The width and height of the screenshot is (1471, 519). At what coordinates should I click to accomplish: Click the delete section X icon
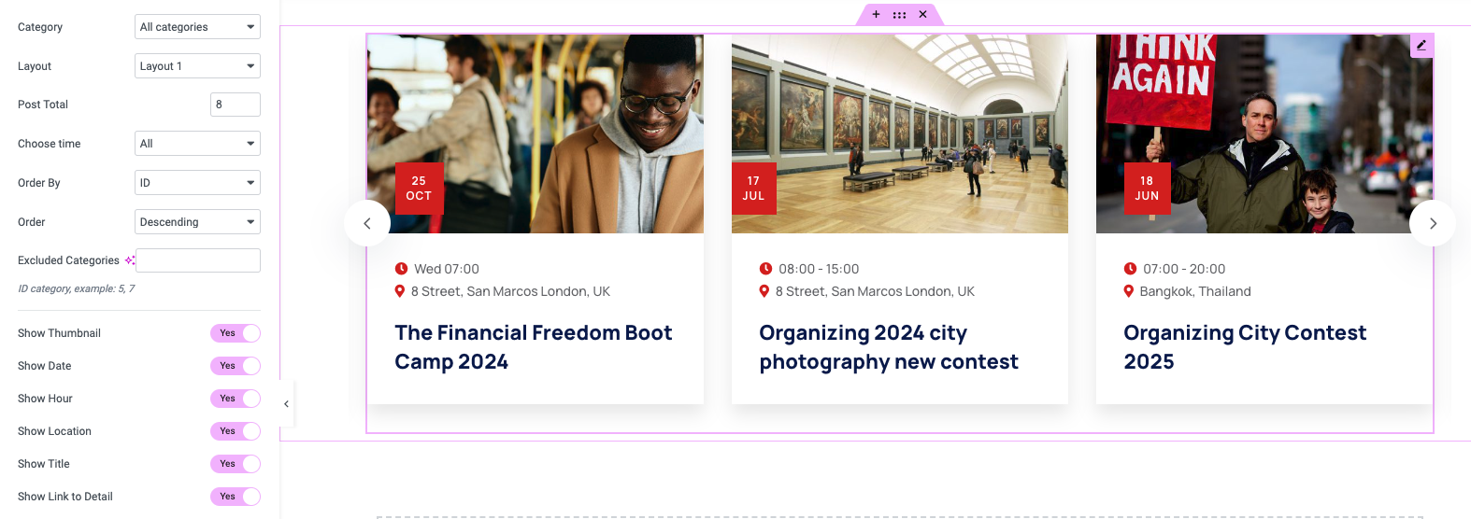click(x=922, y=14)
